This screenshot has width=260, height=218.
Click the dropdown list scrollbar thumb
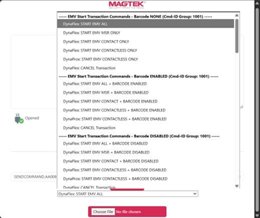[237, 36]
